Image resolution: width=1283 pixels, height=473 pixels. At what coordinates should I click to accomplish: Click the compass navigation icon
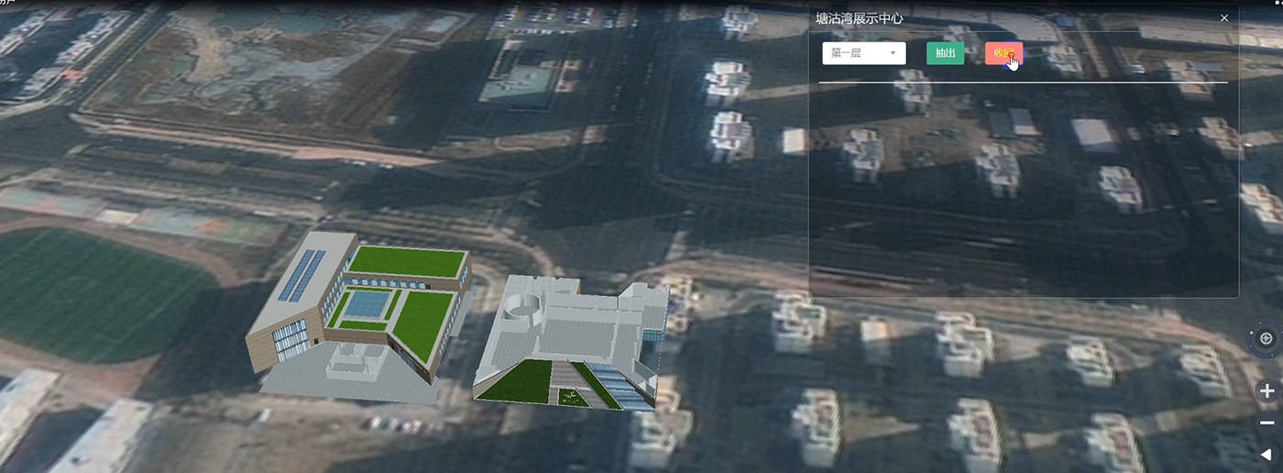[1266, 338]
